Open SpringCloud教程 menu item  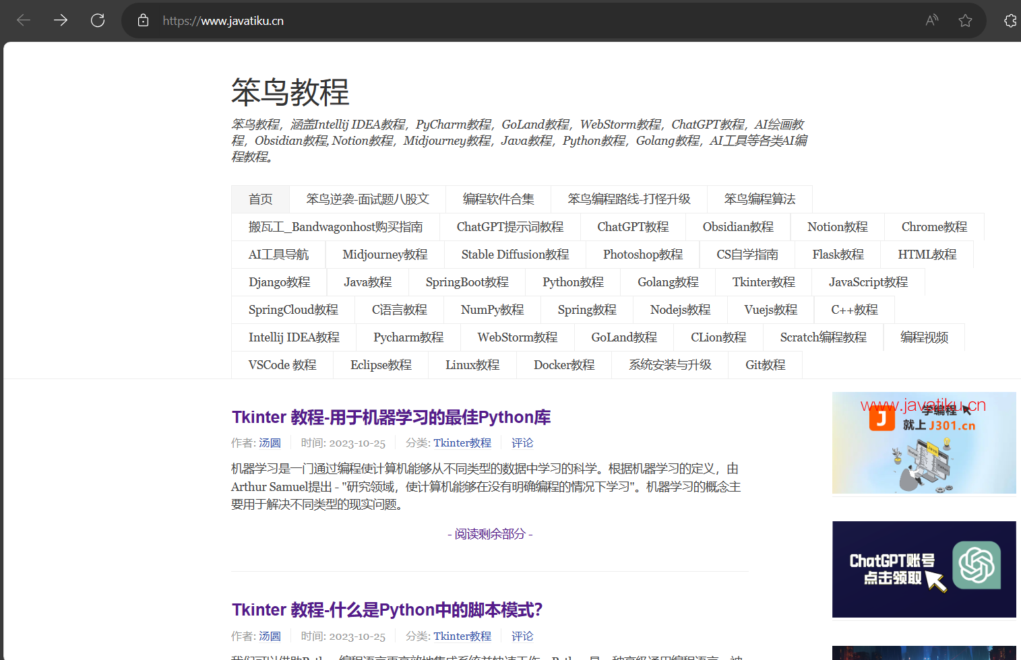tap(293, 310)
